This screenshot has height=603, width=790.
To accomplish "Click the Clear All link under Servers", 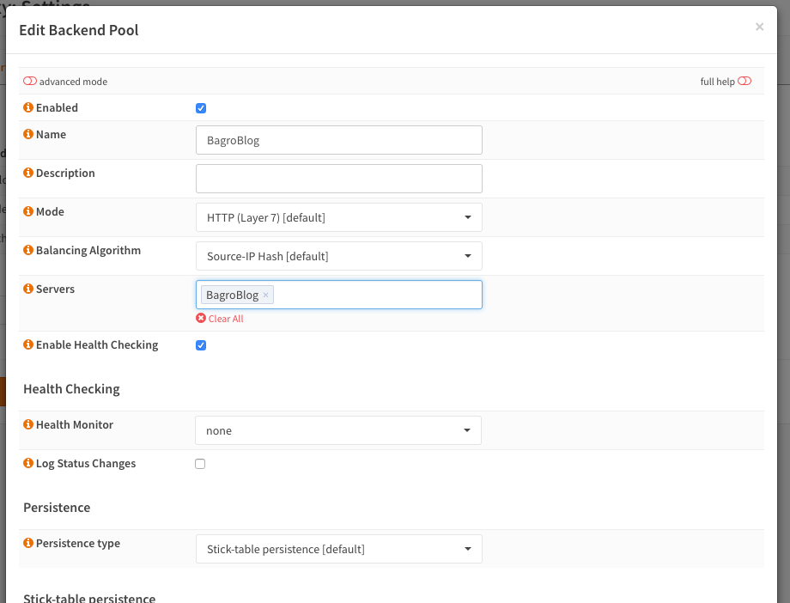I will [225, 319].
